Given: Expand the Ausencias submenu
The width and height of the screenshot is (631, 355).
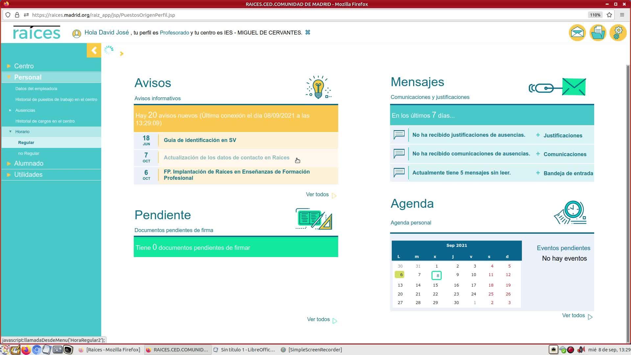Looking at the screenshot, I should pyautogui.click(x=25, y=110).
